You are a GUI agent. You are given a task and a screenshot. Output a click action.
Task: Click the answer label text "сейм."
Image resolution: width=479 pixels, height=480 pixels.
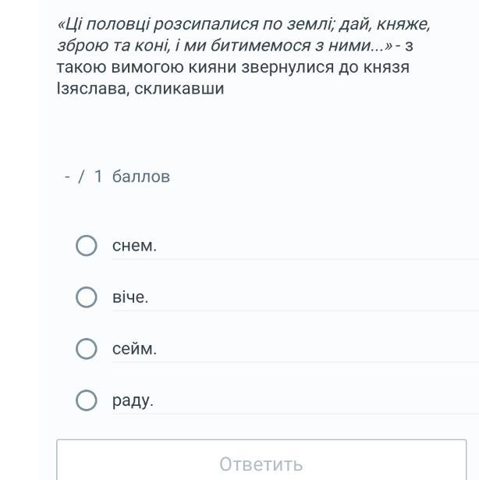click(x=134, y=349)
